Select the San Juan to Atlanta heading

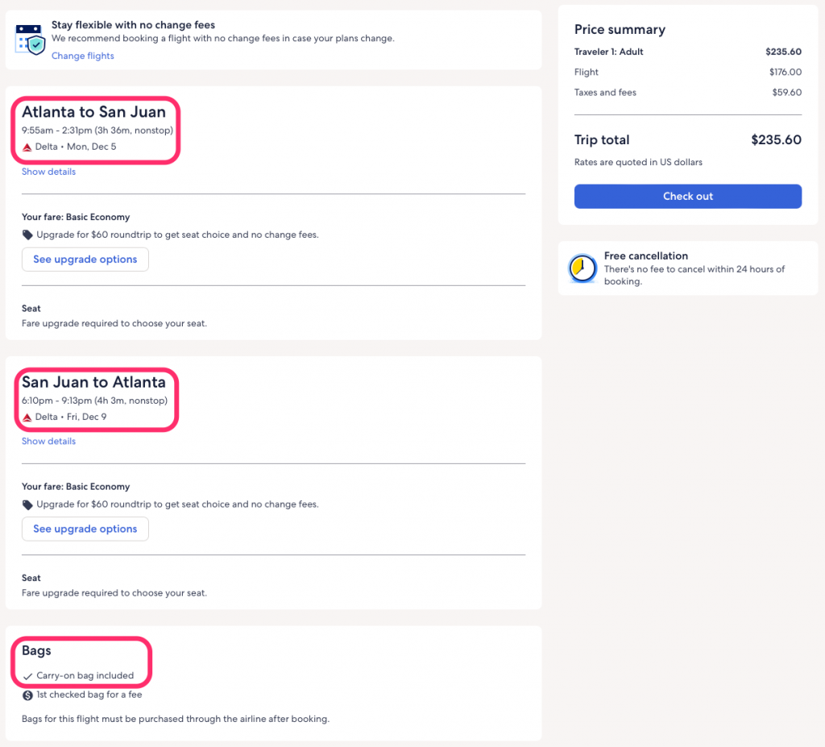pyautogui.click(x=93, y=382)
